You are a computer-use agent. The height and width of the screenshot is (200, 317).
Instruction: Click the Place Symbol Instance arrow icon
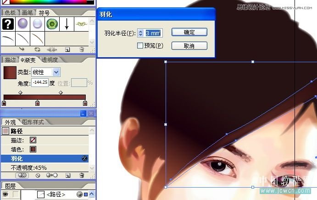click(22, 49)
